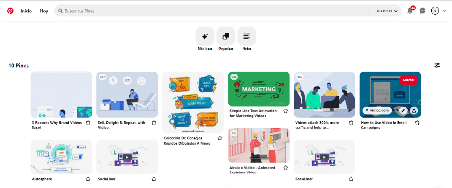
Task: Open the Airalo x Vidico video thumbnail
Action: point(259,145)
